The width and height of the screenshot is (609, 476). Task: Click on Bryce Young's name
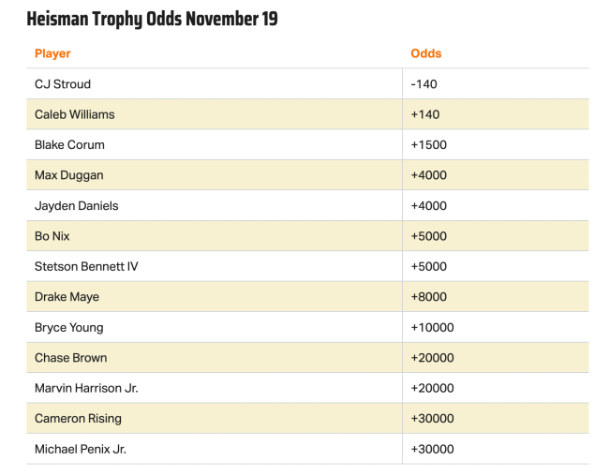(69, 328)
